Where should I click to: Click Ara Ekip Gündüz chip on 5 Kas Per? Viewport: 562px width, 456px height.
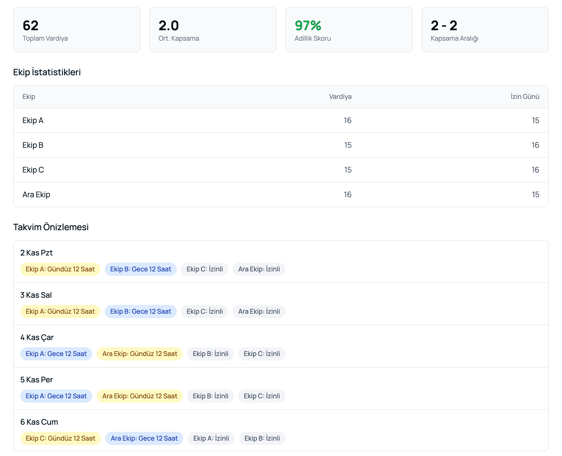[140, 396]
